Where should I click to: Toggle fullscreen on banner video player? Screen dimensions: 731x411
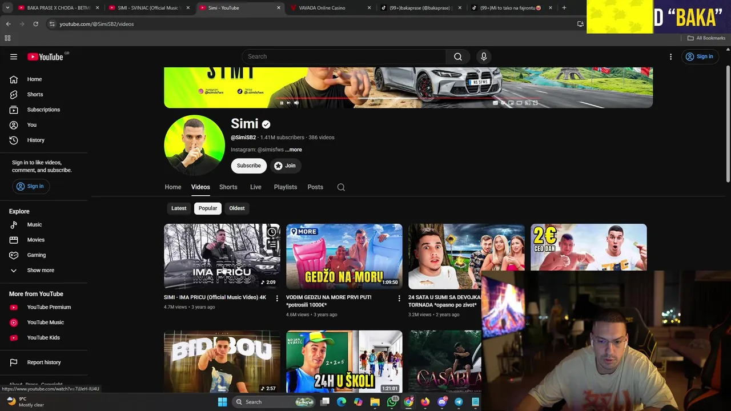tap(535, 103)
